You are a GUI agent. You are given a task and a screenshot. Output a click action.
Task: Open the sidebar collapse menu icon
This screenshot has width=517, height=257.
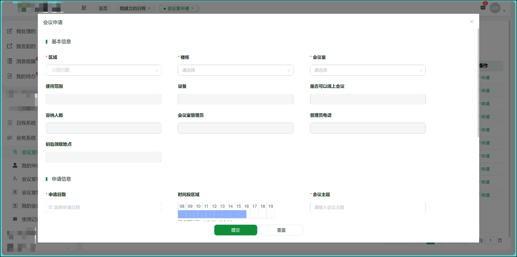(x=83, y=8)
